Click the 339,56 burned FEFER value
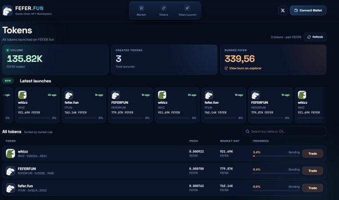 pos(240,59)
